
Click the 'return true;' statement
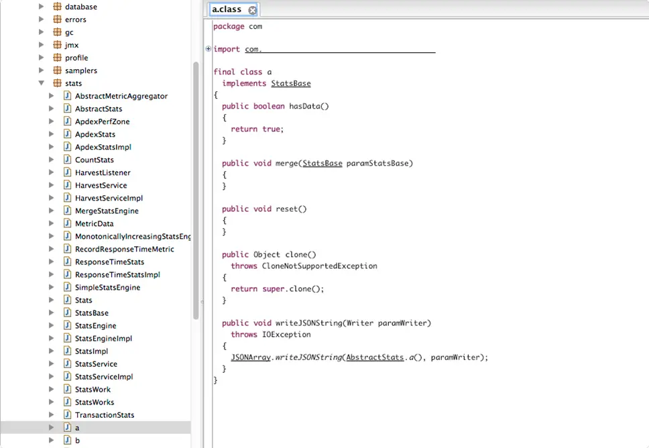pyautogui.click(x=257, y=129)
